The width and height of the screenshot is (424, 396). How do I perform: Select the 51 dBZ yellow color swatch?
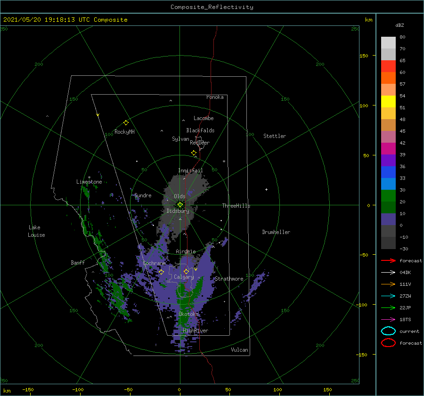coord(388,101)
